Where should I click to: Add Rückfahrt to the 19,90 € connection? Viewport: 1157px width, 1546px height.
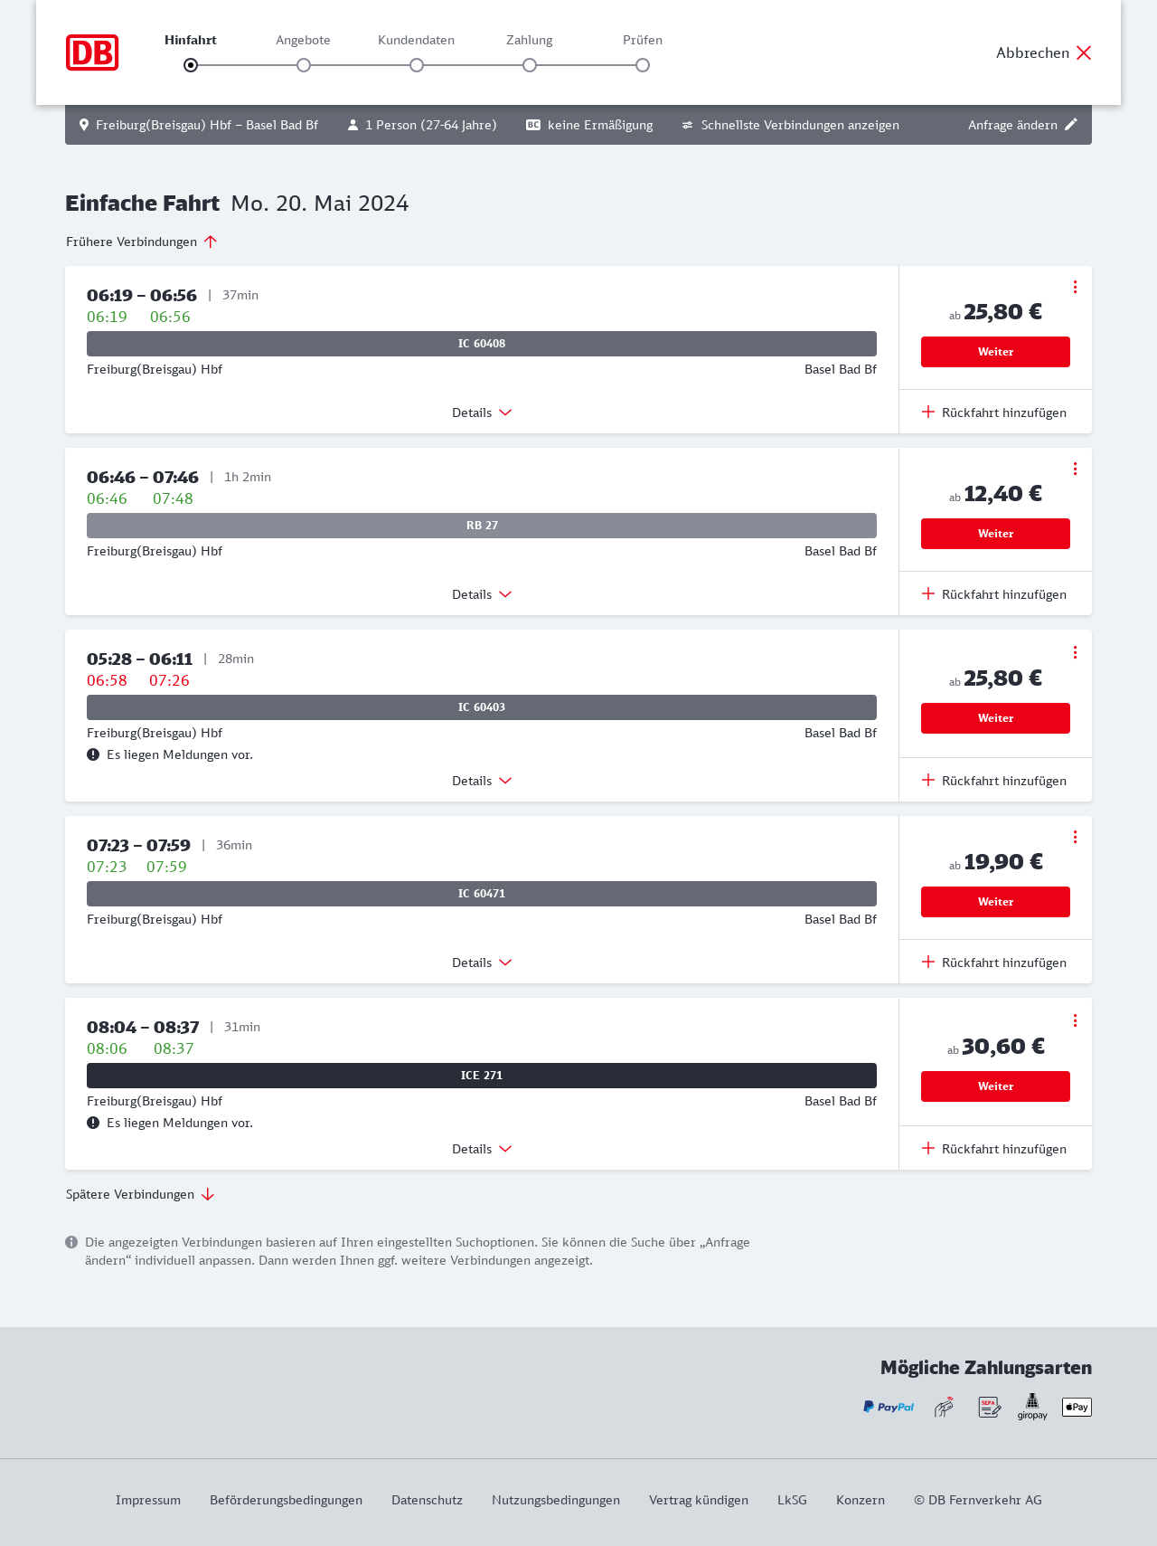pyautogui.click(x=994, y=963)
